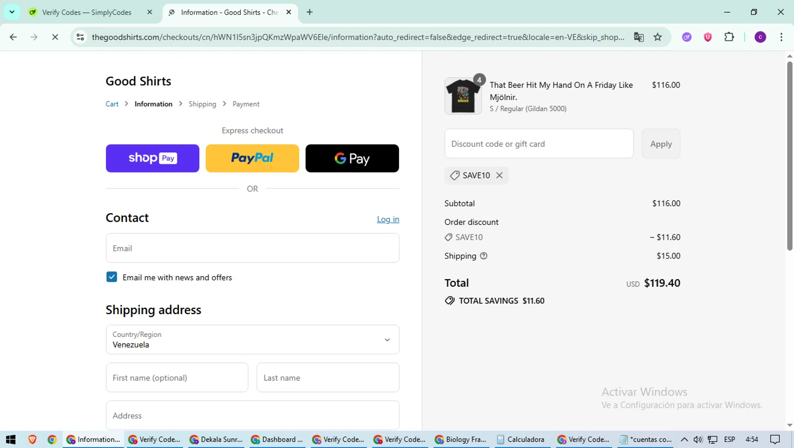Click the Good Shirts store title
The image size is (794, 448).
(138, 81)
